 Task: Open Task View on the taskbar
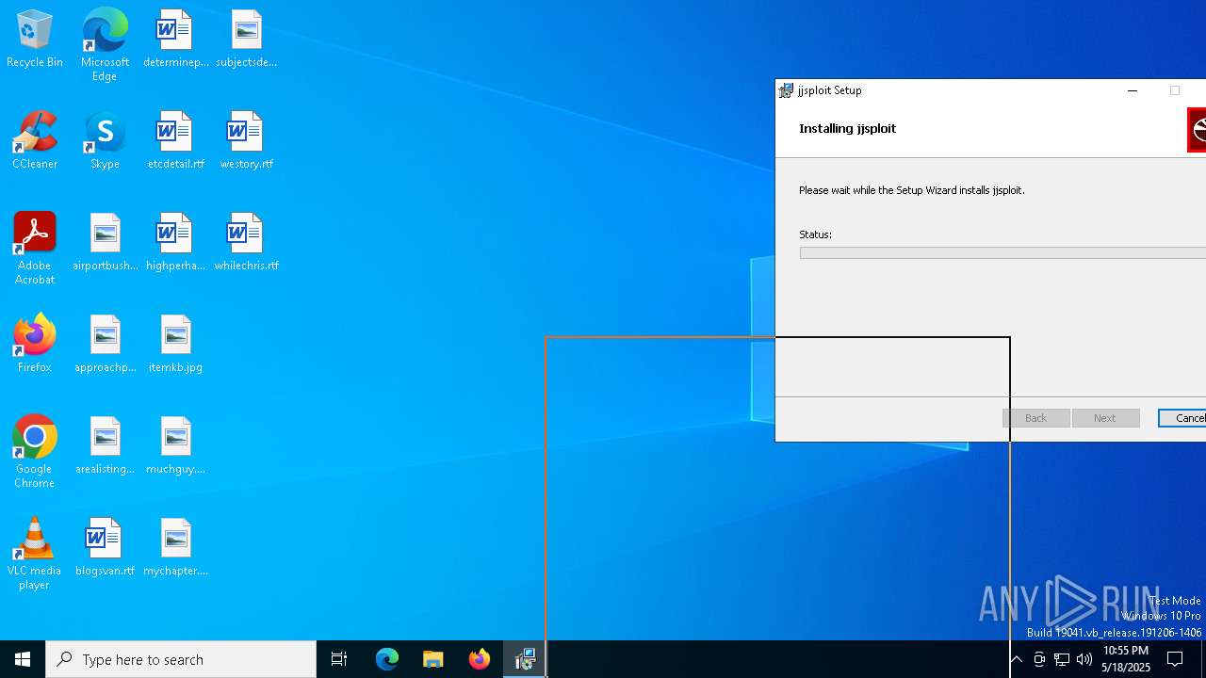pyautogui.click(x=339, y=659)
